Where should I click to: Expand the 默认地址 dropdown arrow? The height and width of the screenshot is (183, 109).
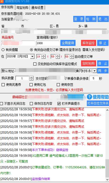[95, 71]
